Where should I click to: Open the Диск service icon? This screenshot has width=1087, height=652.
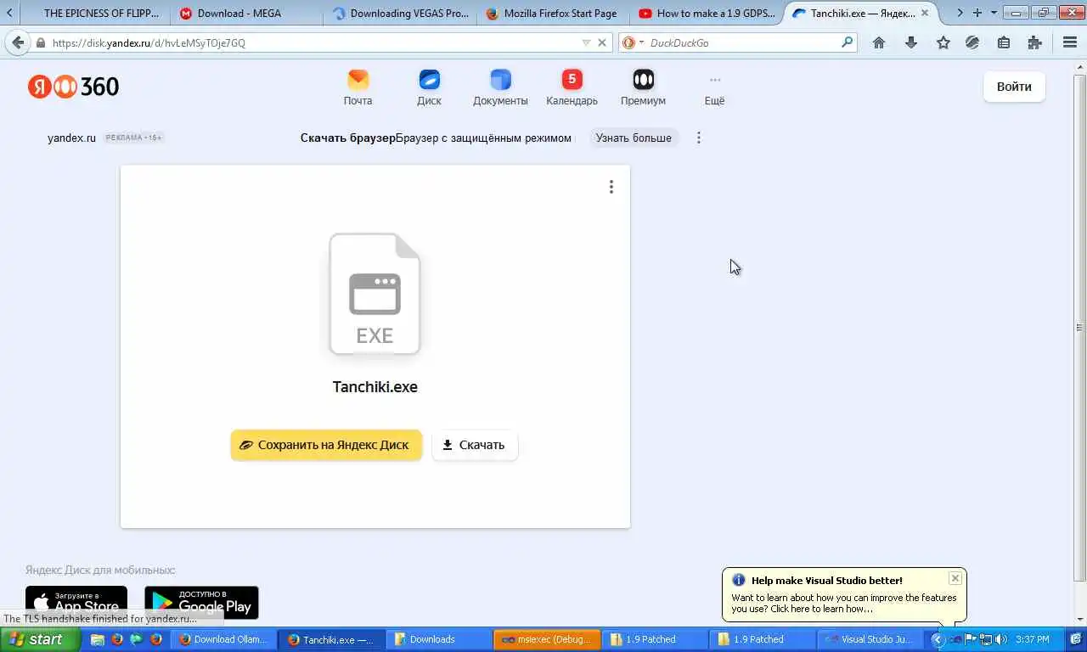[x=429, y=88]
